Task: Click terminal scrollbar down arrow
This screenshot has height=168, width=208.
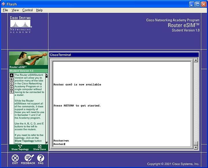Action: tap(196, 147)
